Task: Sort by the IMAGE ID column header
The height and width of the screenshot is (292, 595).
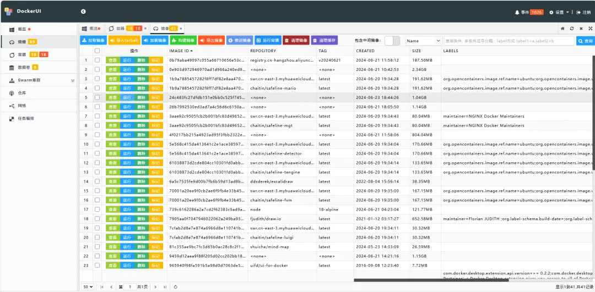Action: pyautogui.click(x=207, y=51)
